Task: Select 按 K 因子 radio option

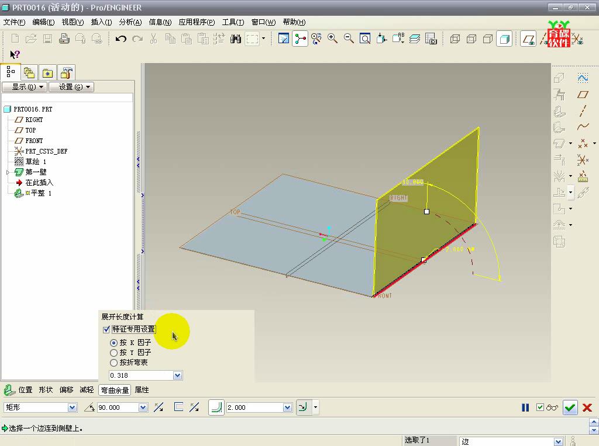Action: click(113, 343)
